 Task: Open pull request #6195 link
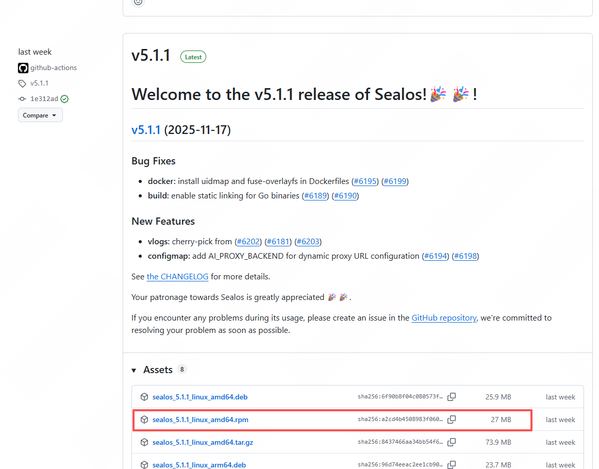[365, 181]
